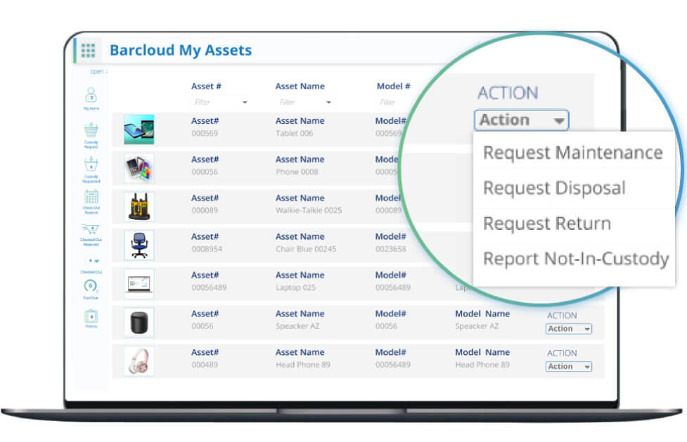Open the Chair Blue 00245 thumbnail
This screenshot has width=687, height=442.
pos(139,245)
